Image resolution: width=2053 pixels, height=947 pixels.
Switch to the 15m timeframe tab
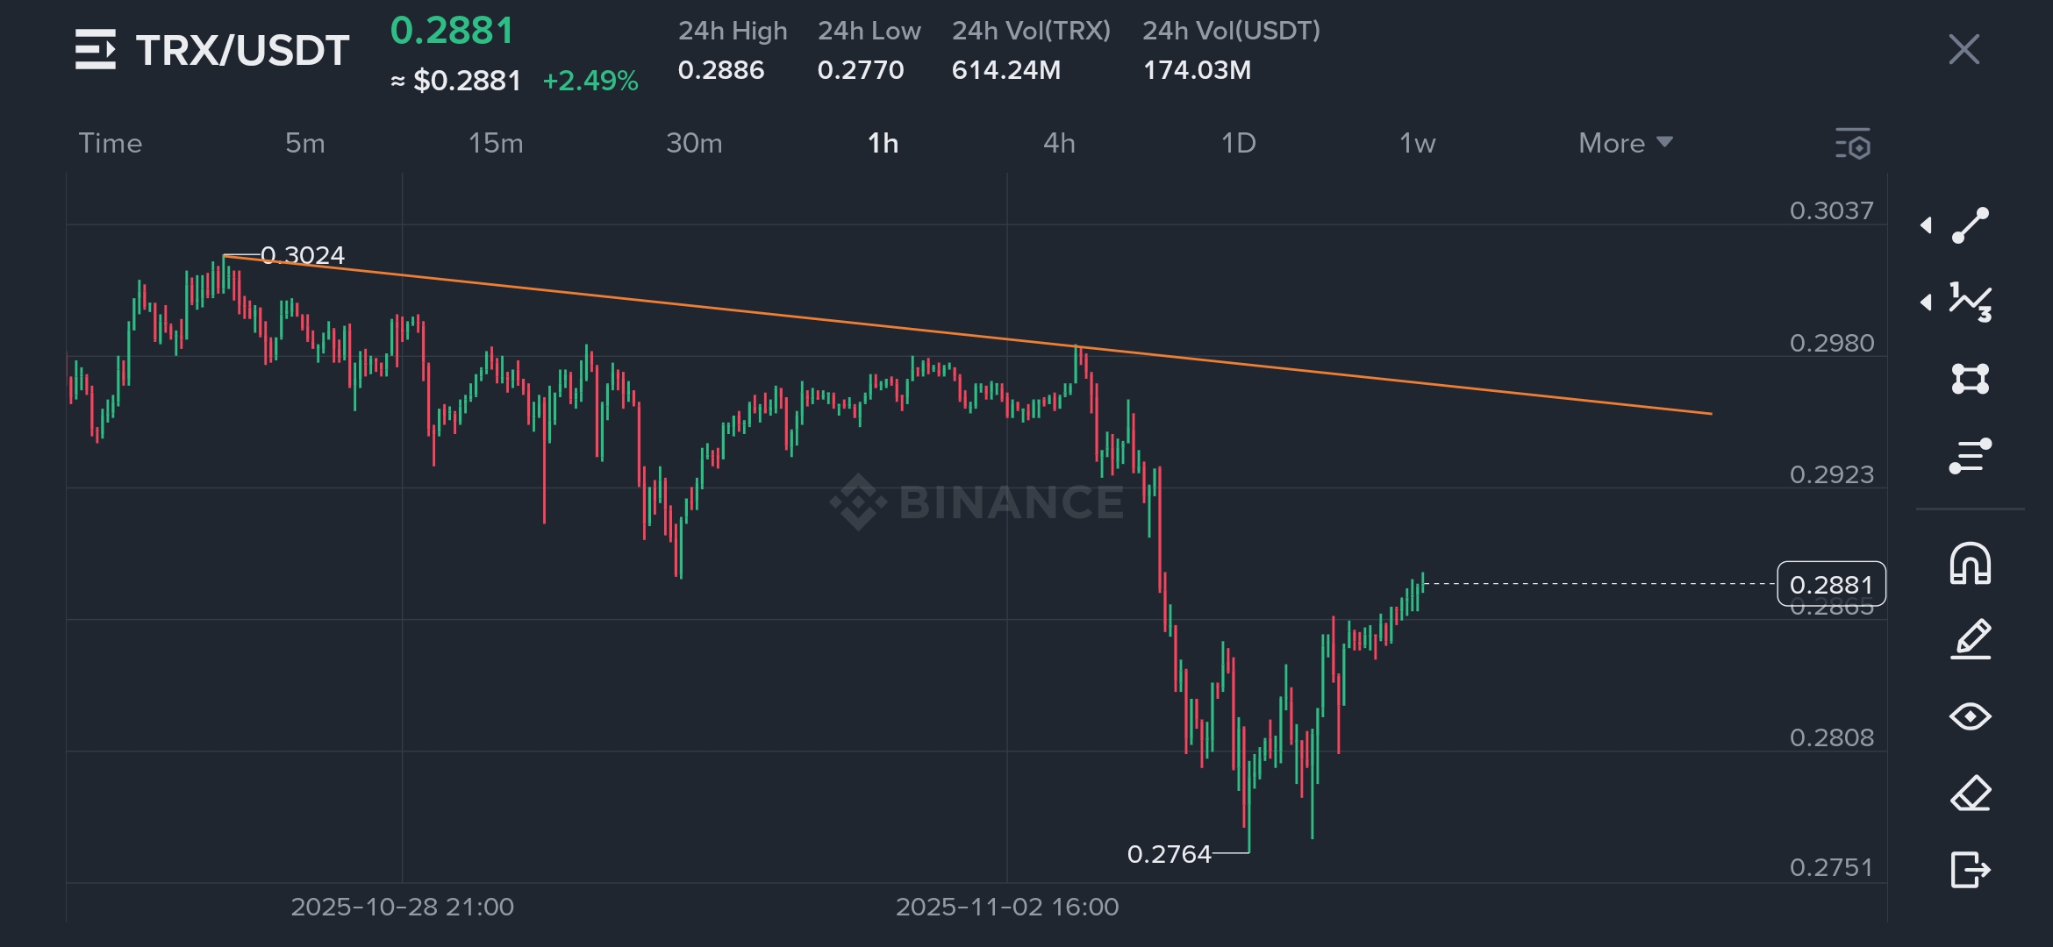496,143
